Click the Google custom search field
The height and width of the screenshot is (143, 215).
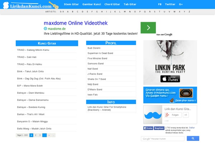[x=163, y=139]
